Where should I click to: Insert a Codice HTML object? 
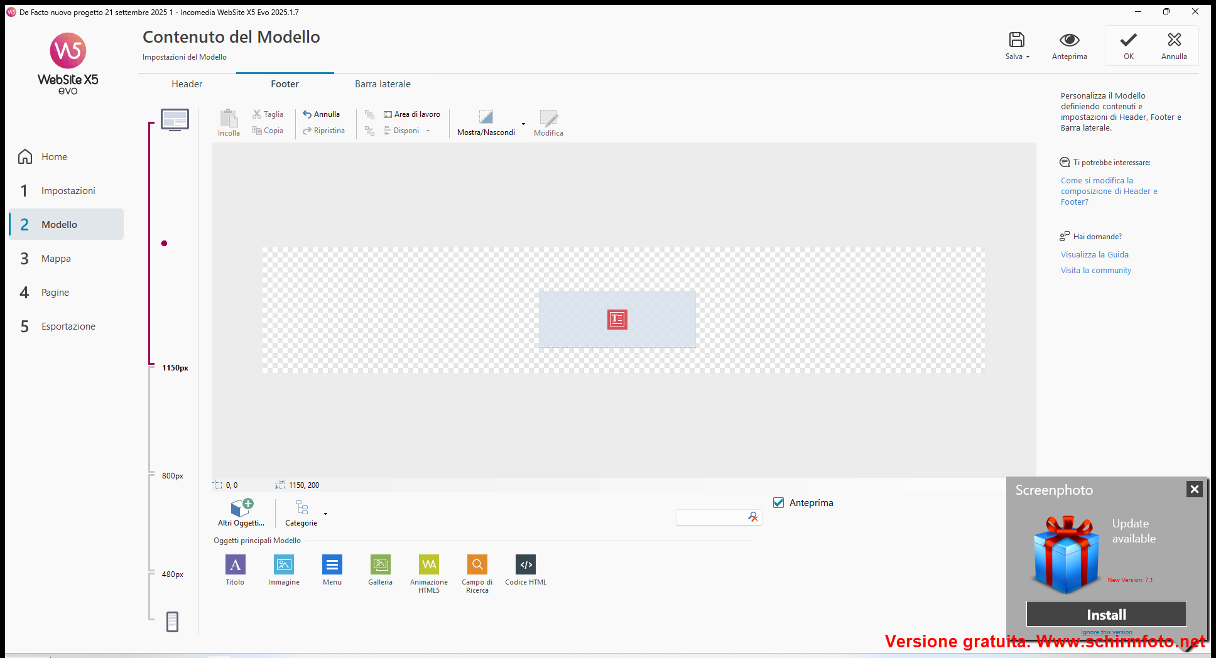click(x=526, y=565)
